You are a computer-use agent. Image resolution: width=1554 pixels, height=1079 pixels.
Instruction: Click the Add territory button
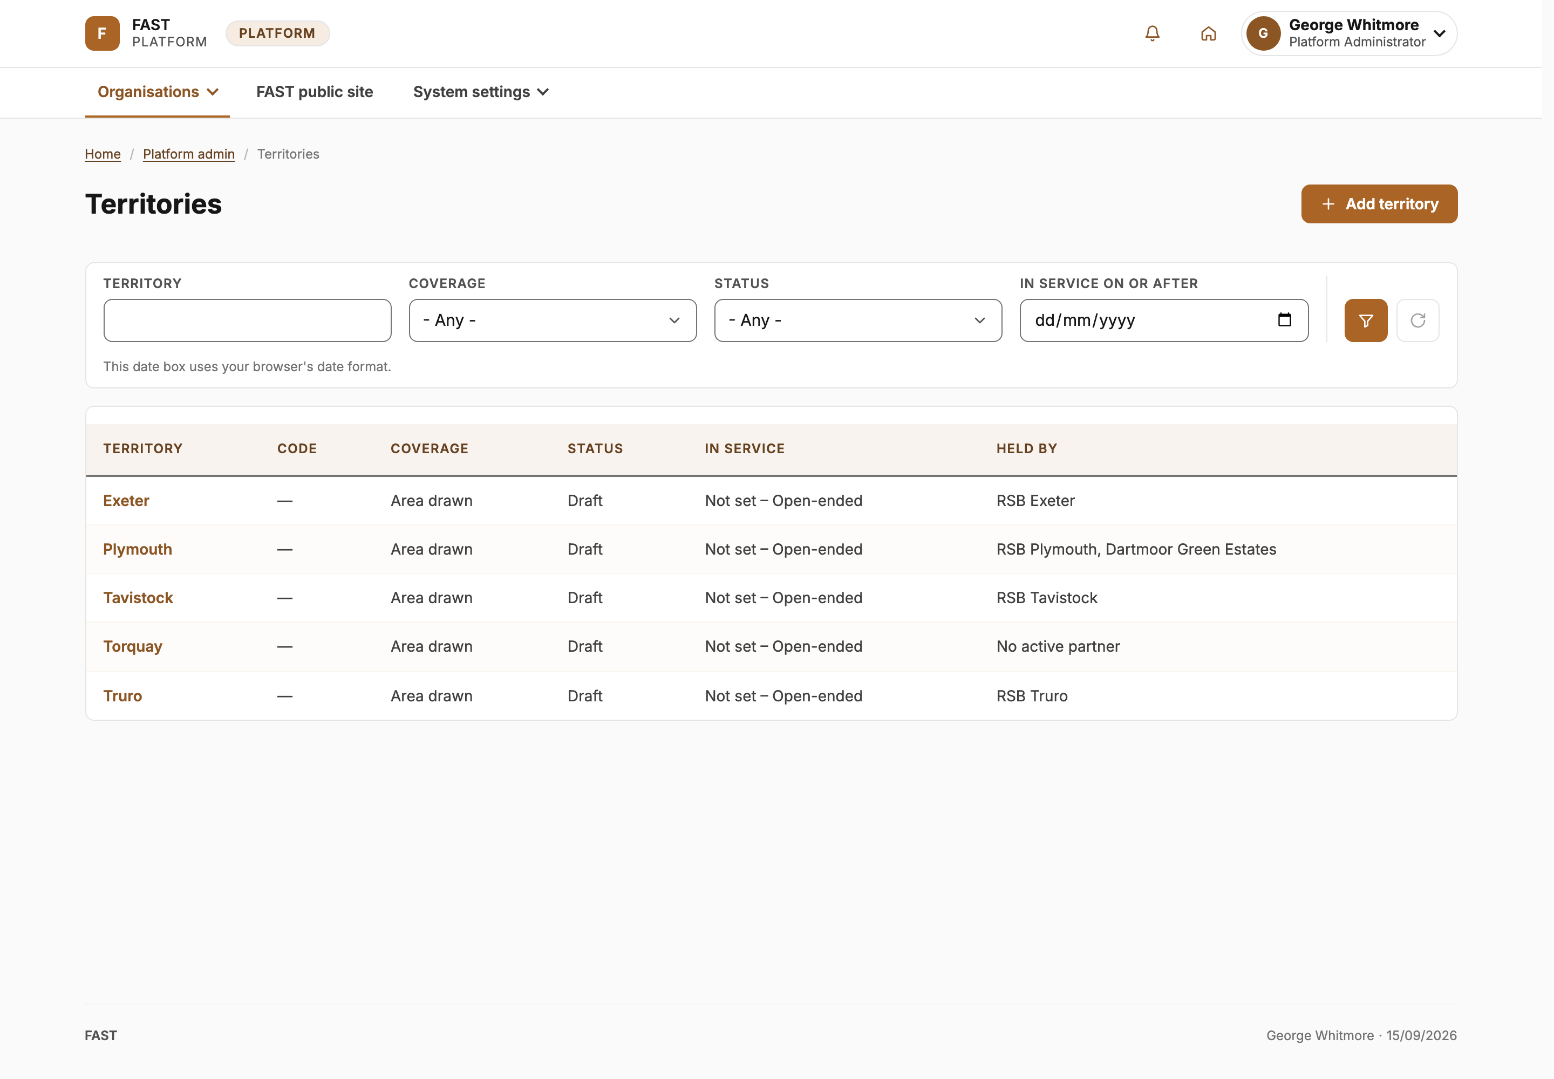[1379, 204]
